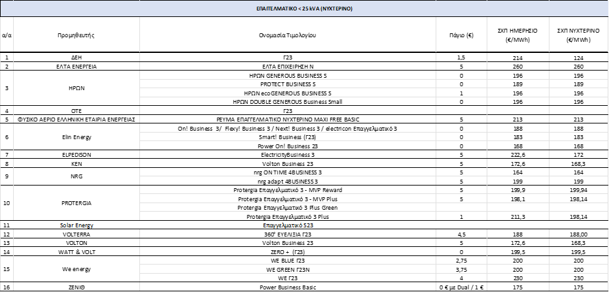The image size is (609, 292).
Task: Click tariff 'Power Business Basic'
Action: (x=287, y=287)
